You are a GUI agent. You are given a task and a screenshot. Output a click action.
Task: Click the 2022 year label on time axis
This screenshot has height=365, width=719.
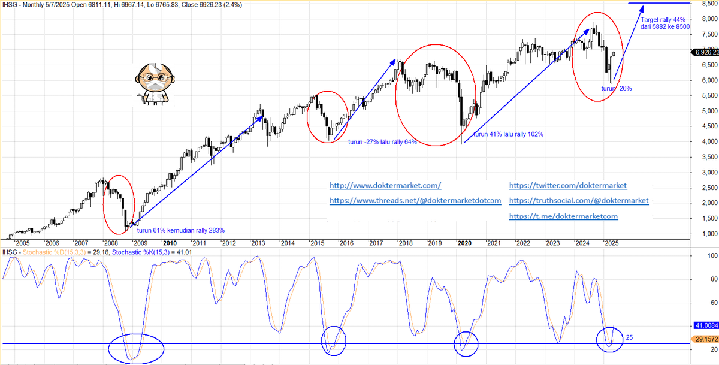(523, 243)
